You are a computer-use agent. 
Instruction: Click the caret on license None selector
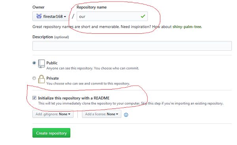117,114
